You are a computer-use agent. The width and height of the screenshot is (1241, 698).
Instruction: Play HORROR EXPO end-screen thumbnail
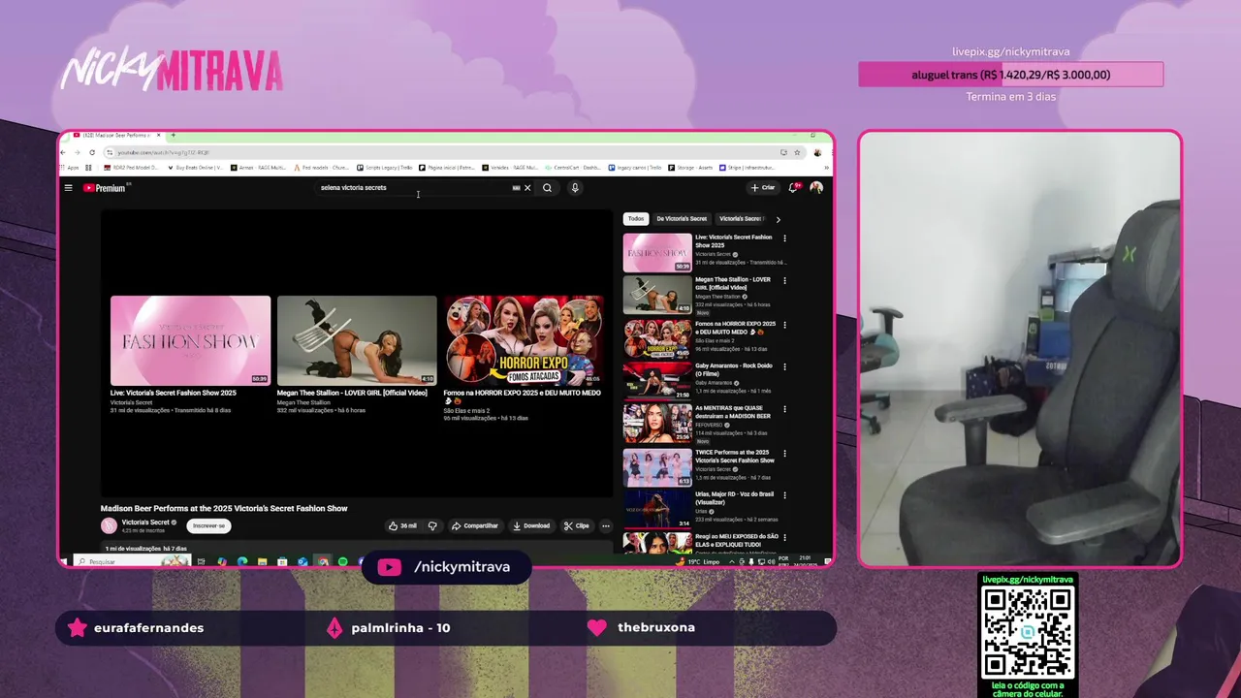point(524,340)
